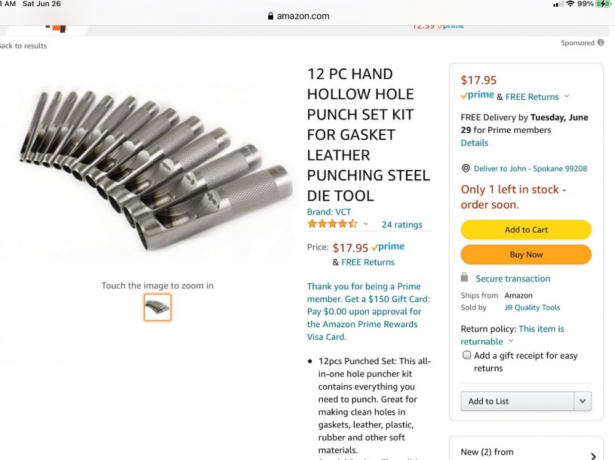Select the punch set thumbnail image
The width and height of the screenshot is (615, 460).
[157, 307]
